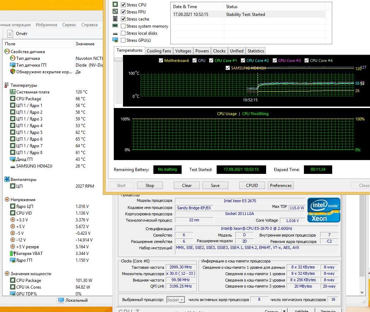
Task: Enable the Stress system memory checkbox
Action: click(123, 26)
